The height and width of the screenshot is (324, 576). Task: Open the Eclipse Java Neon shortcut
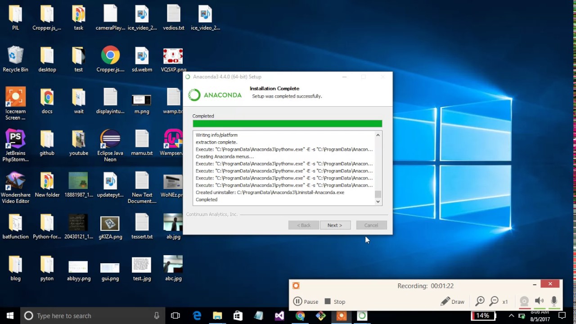coord(110,146)
